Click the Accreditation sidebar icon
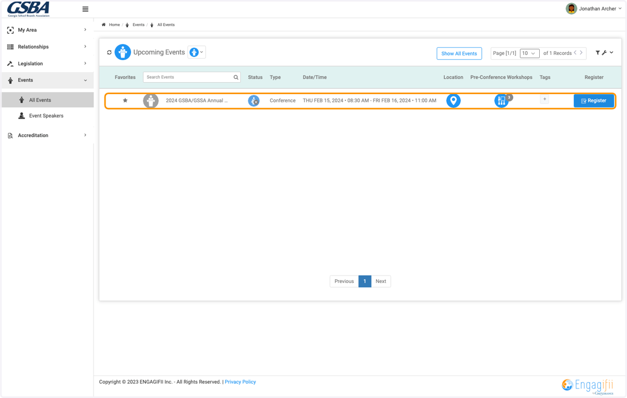Image resolution: width=627 pixels, height=398 pixels. pos(10,135)
